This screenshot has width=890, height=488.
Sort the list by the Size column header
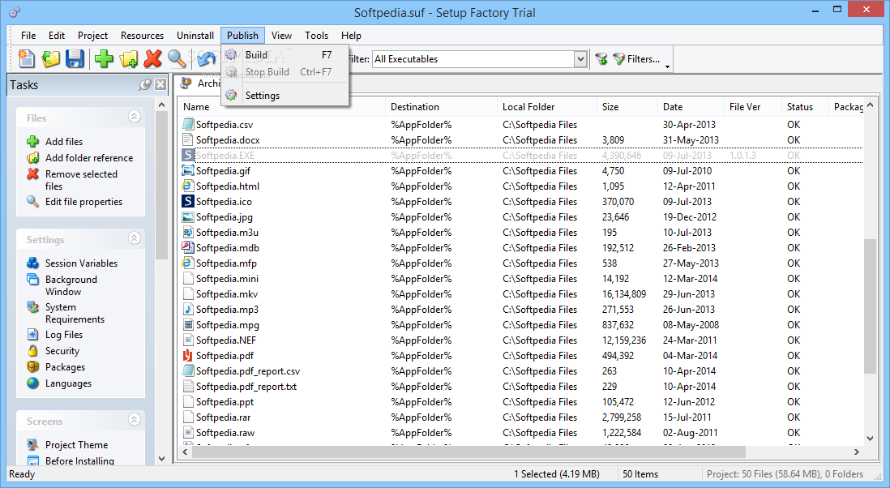[x=627, y=107]
